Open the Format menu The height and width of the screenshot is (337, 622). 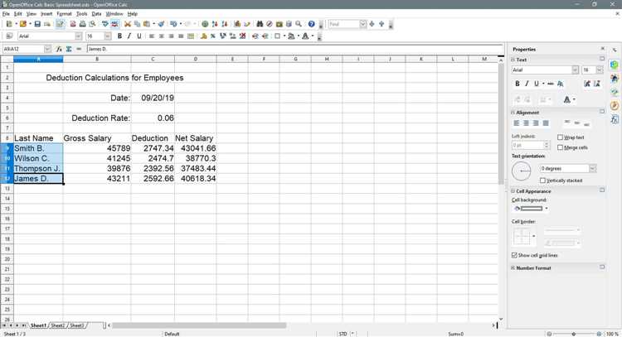pyautogui.click(x=64, y=14)
